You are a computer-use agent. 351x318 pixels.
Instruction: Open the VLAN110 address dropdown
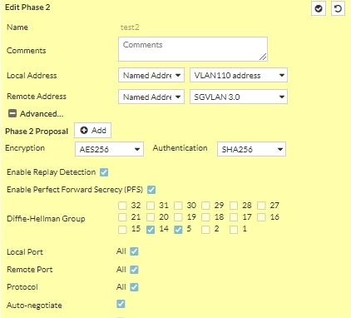[239, 75]
